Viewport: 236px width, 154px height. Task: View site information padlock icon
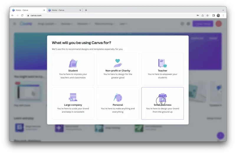28,16
